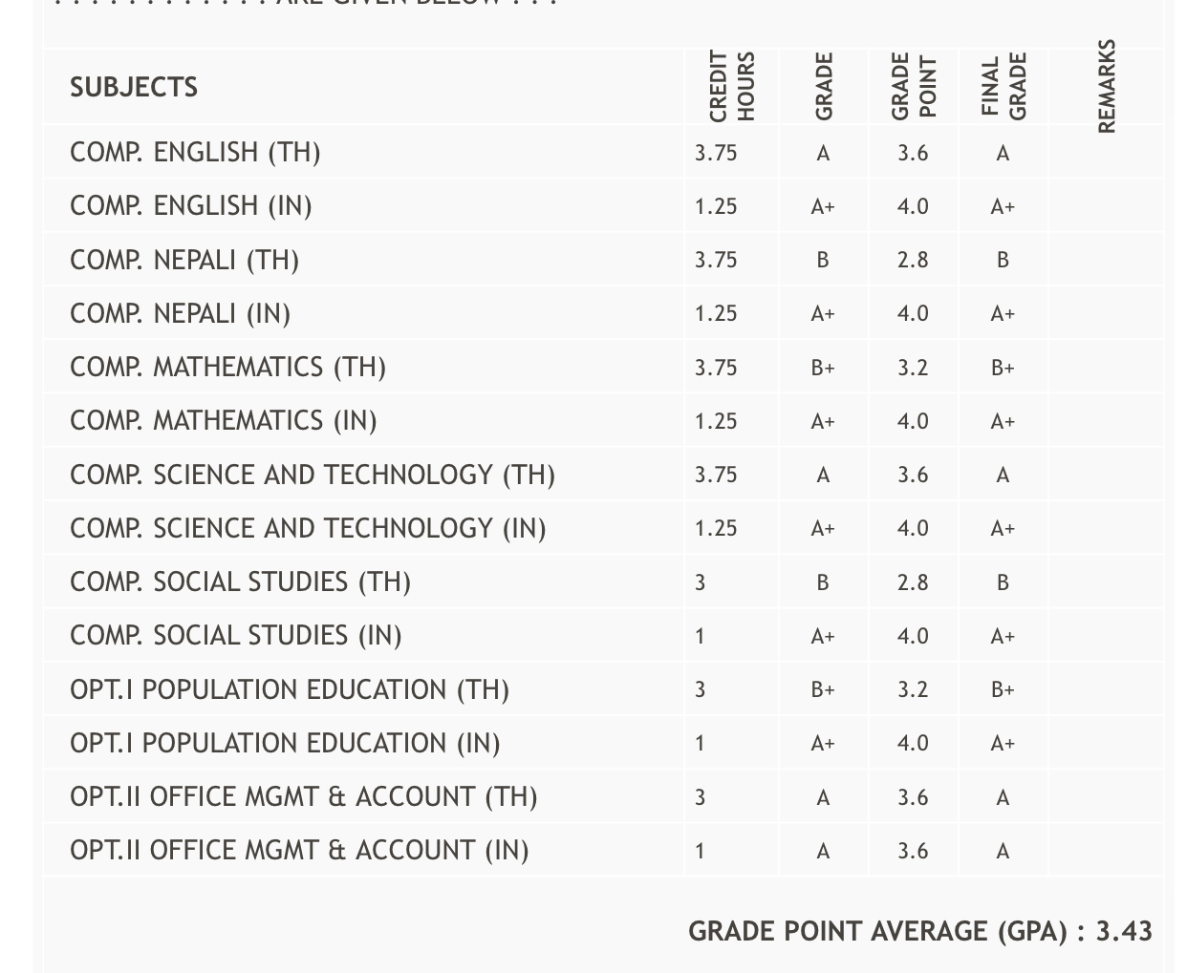Select the COMP. MATHEMATICS (IN) subject name
The width and height of the screenshot is (1187, 973).
click(224, 421)
